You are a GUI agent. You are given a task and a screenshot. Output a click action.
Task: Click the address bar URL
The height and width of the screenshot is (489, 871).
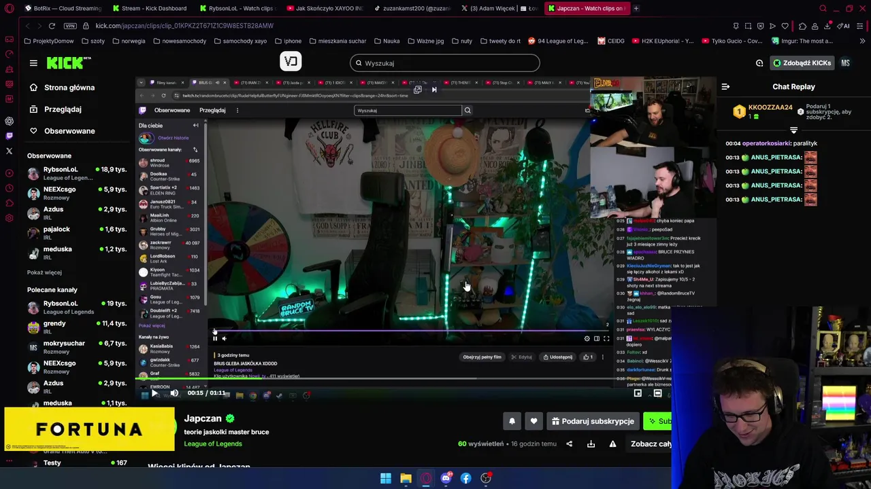pyautogui.click(x=184, y=26)
